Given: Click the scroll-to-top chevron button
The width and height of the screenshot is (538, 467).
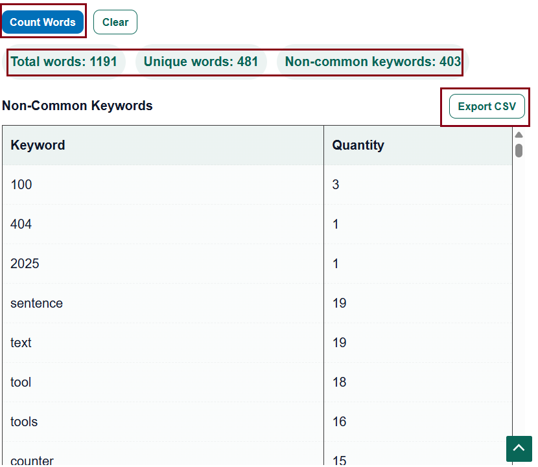Looking at the screenshot, I should (519, 449).
